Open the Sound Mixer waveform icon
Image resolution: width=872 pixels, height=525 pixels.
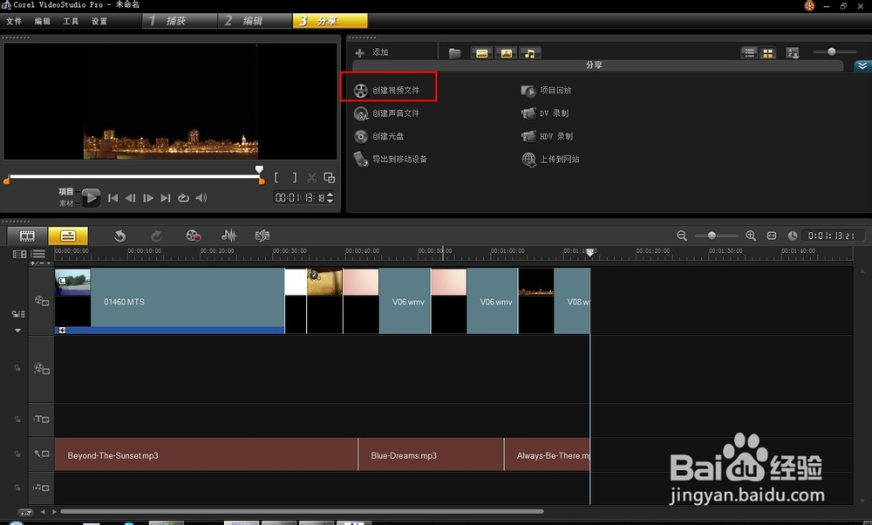pos(229,235)
